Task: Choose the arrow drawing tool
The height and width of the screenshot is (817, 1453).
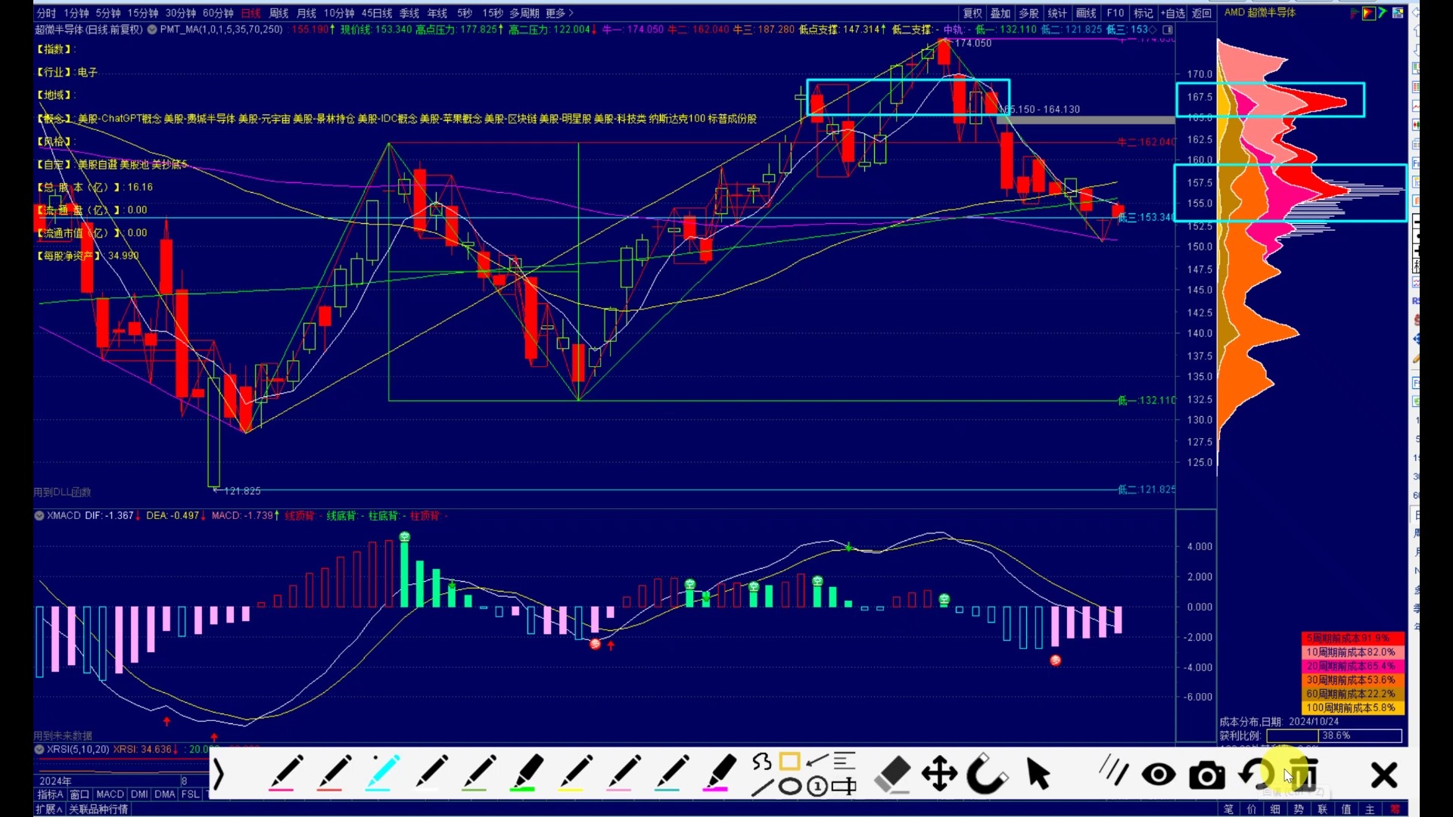Action: 817,760
